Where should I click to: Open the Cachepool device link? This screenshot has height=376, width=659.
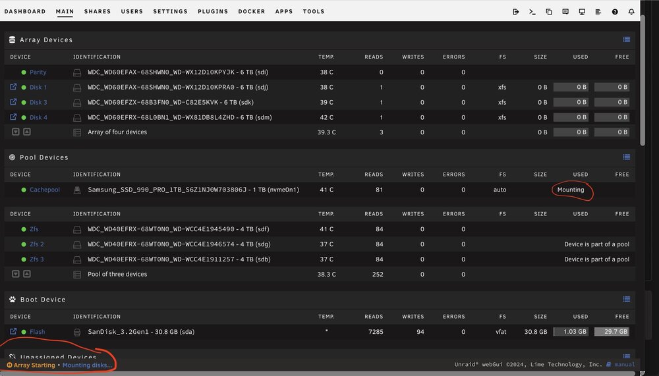point(45,190)
